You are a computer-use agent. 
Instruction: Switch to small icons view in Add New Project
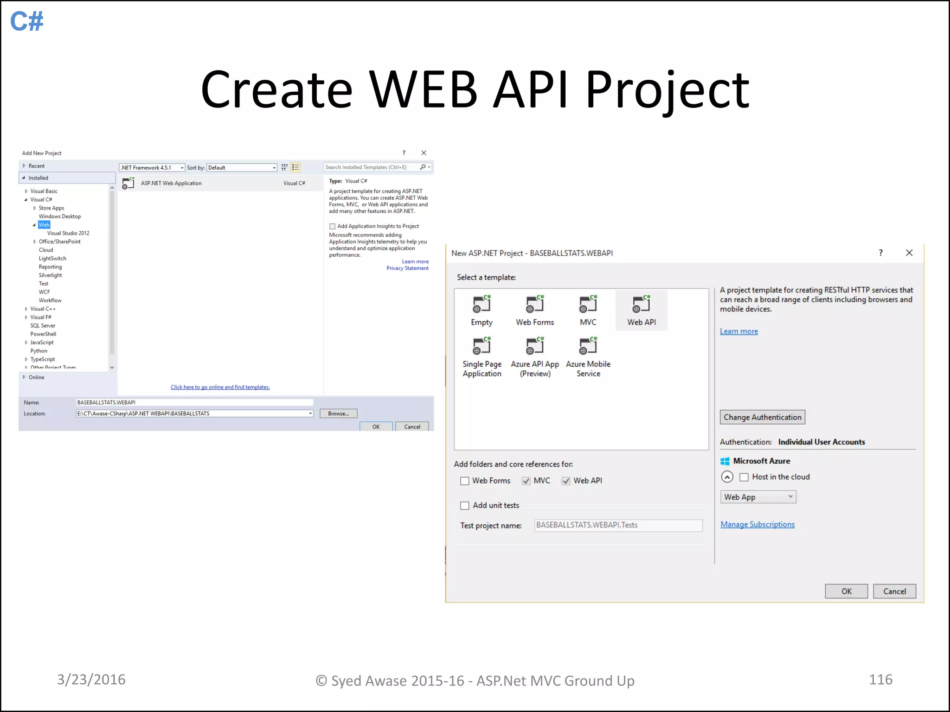(x=284, y=167)
